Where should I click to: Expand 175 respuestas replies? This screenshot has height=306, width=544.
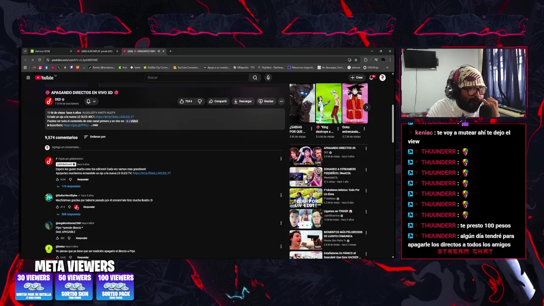tap(68, 187)
